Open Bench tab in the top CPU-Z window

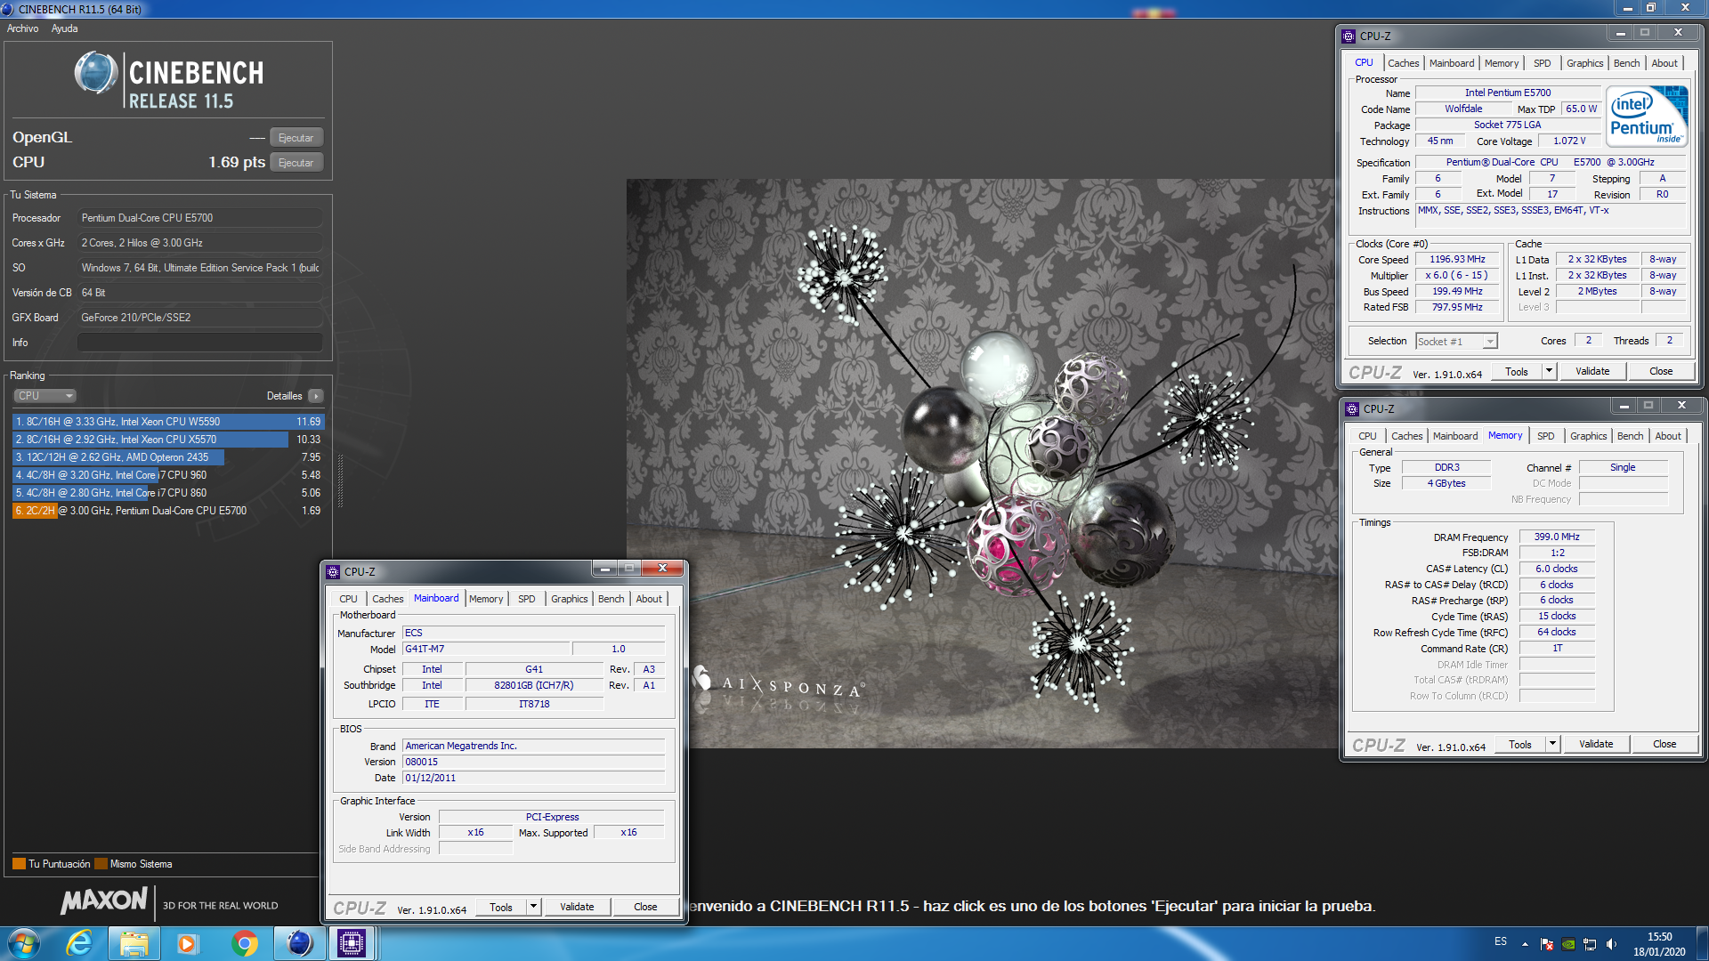tap(1626, 63)
